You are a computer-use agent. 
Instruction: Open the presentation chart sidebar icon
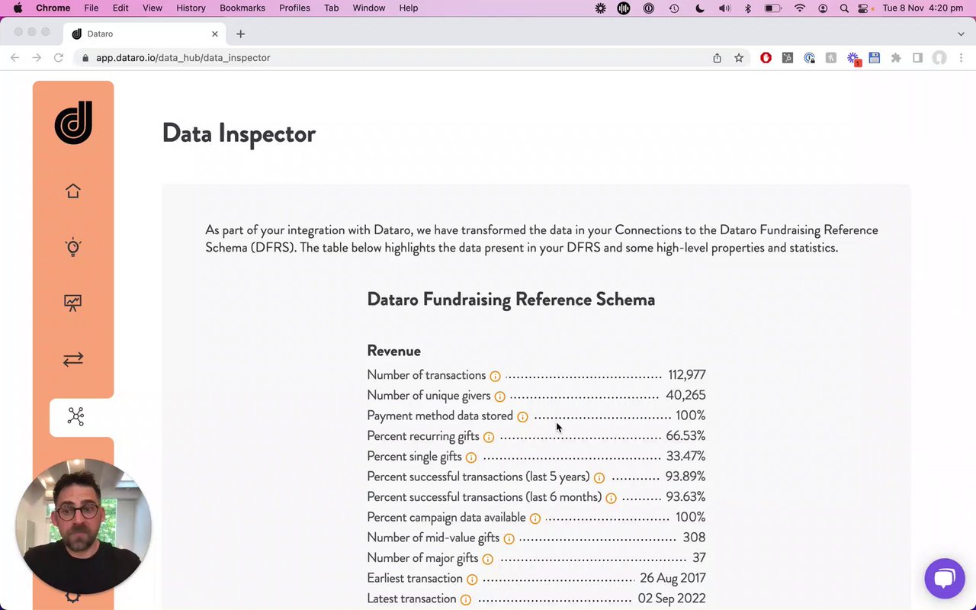pyautogui.click(x=73, y=303)
